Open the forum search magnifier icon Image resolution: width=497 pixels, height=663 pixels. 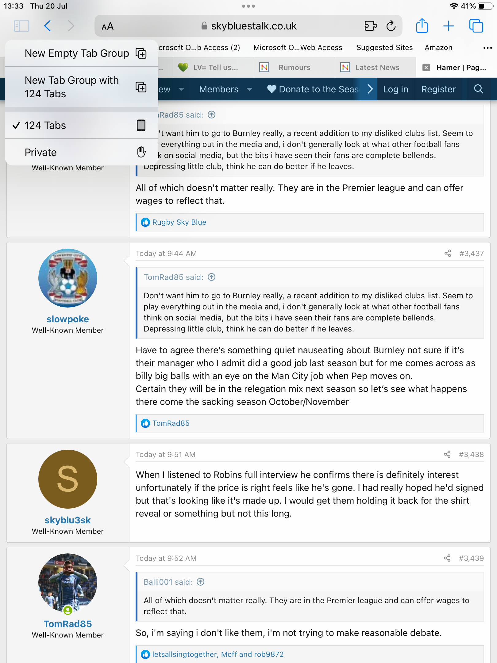pos(478,89)
